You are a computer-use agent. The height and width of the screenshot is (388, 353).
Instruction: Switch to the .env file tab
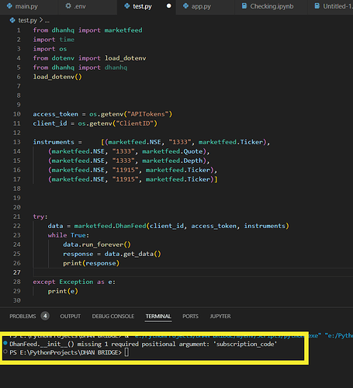click(75, 6)
